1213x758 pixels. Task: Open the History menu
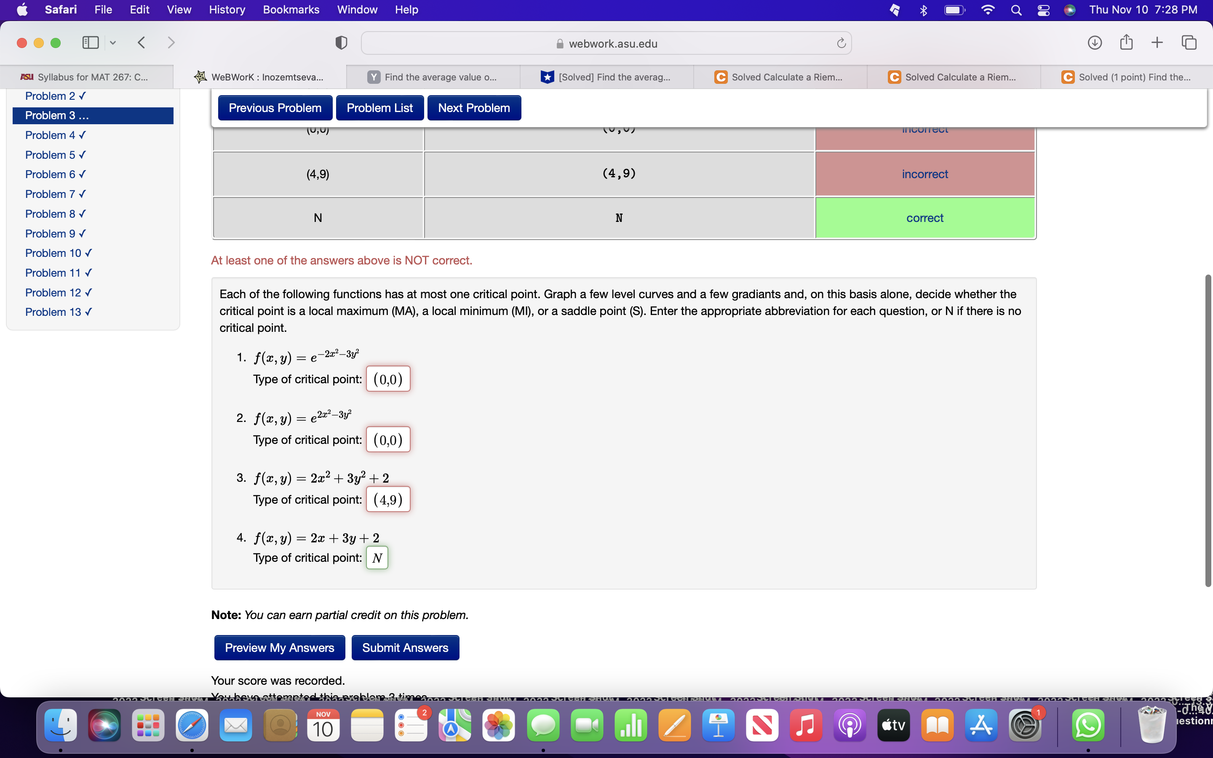[x=227, y=10]
